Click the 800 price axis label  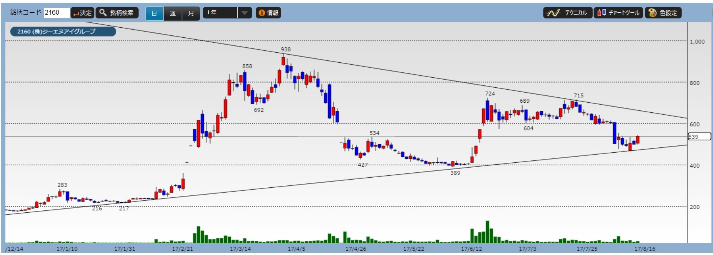click(695, 83)
